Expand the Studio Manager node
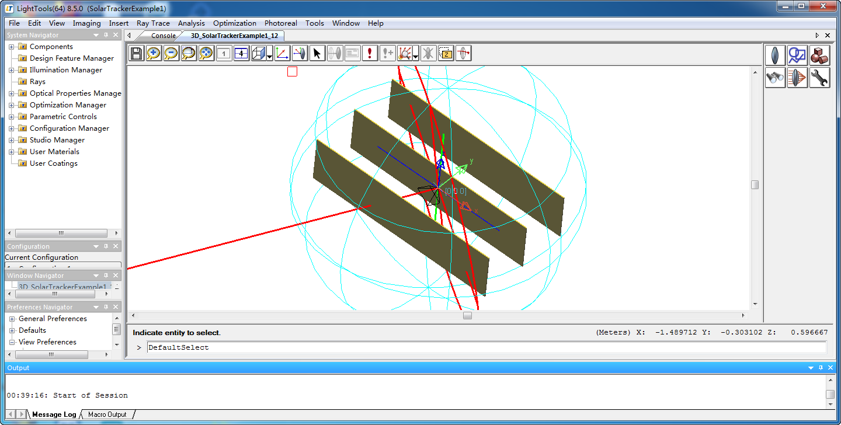The image size is (841, 425). (12, 140)
